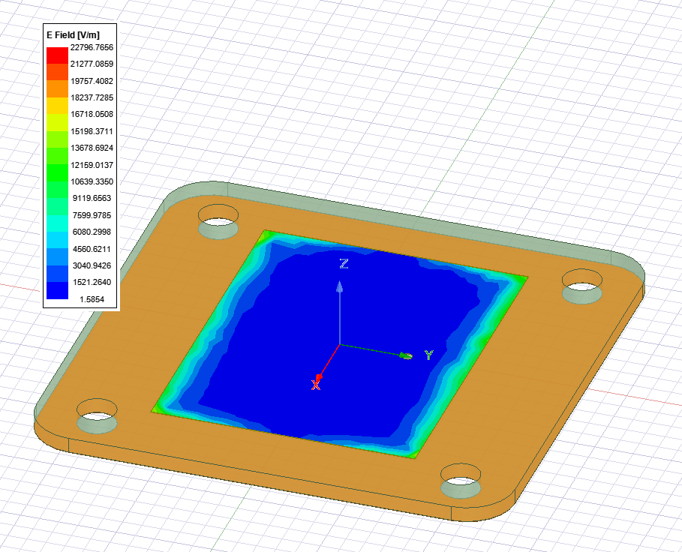Image resolution: width=682 pixels, height=552 pixels.
Task: Click the red swatch in the E Field legend
Action: pyautogui.click(x=57, y=55)
